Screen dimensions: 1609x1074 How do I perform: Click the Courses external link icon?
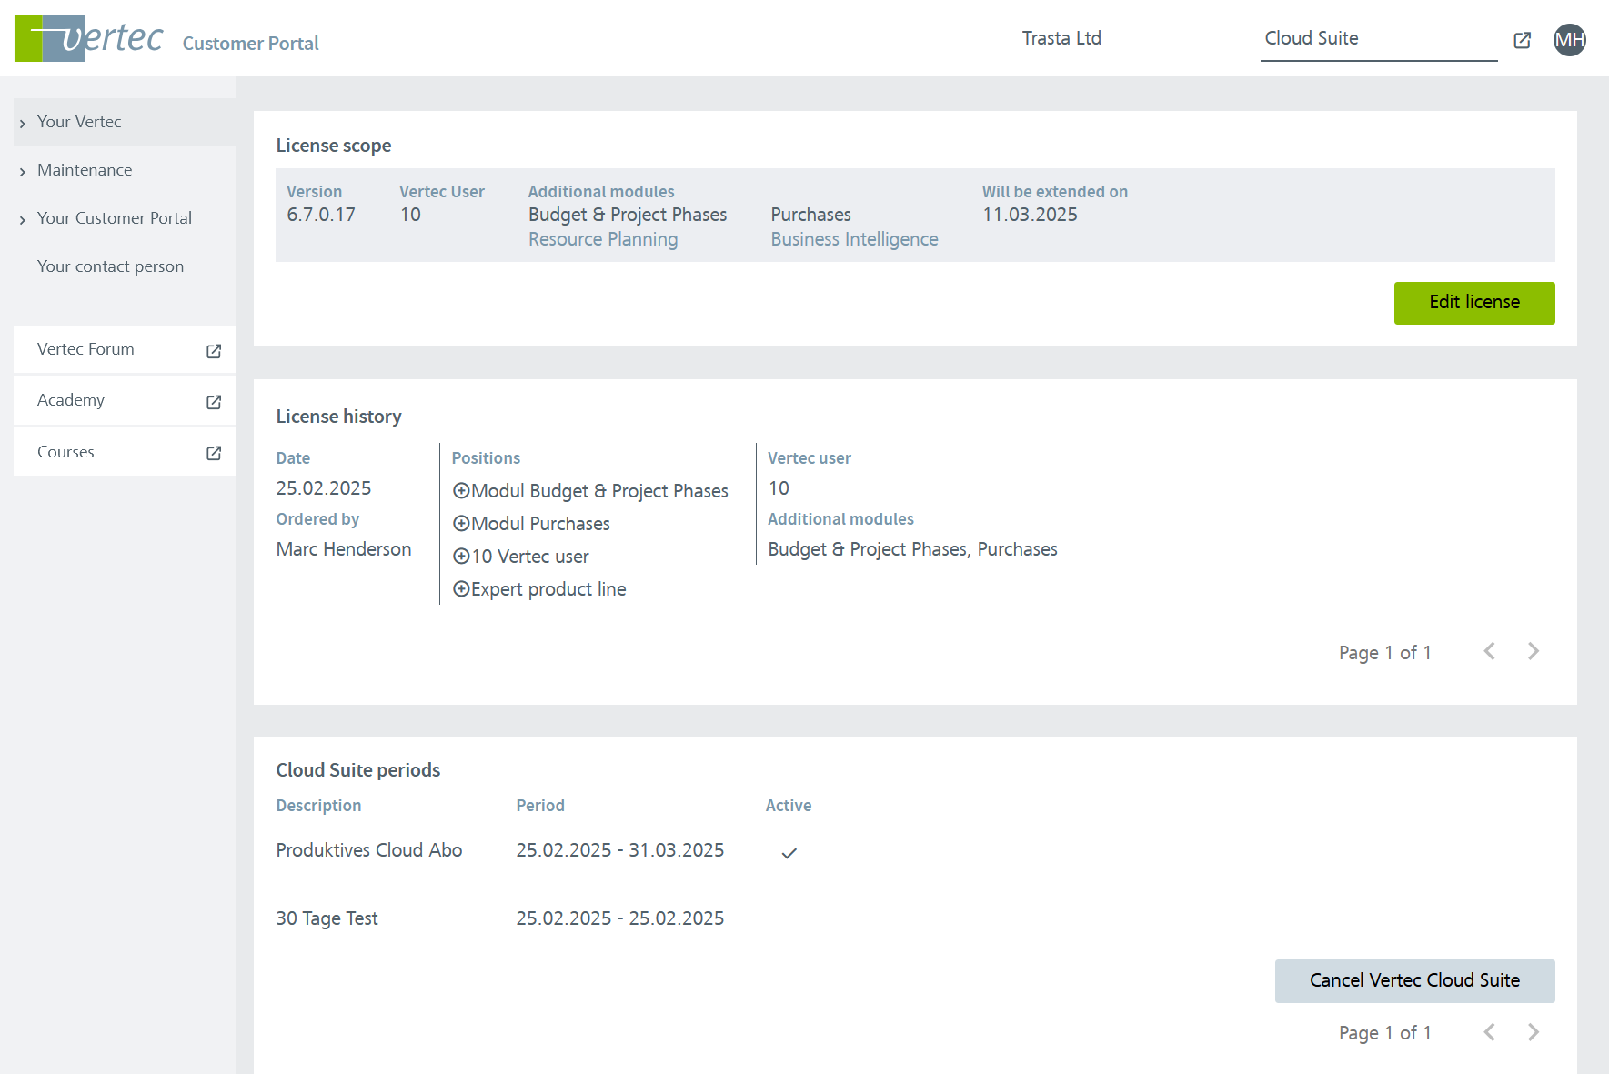(x=214, y=453)
